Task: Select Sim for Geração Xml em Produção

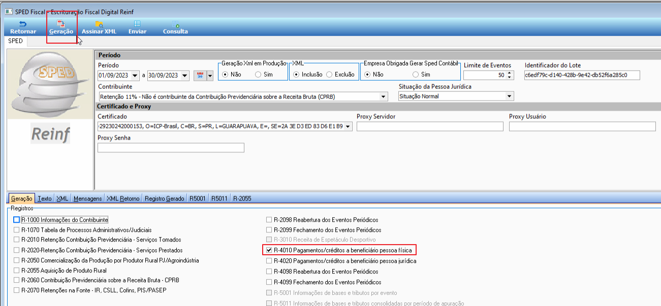Action: coord(258,74)
